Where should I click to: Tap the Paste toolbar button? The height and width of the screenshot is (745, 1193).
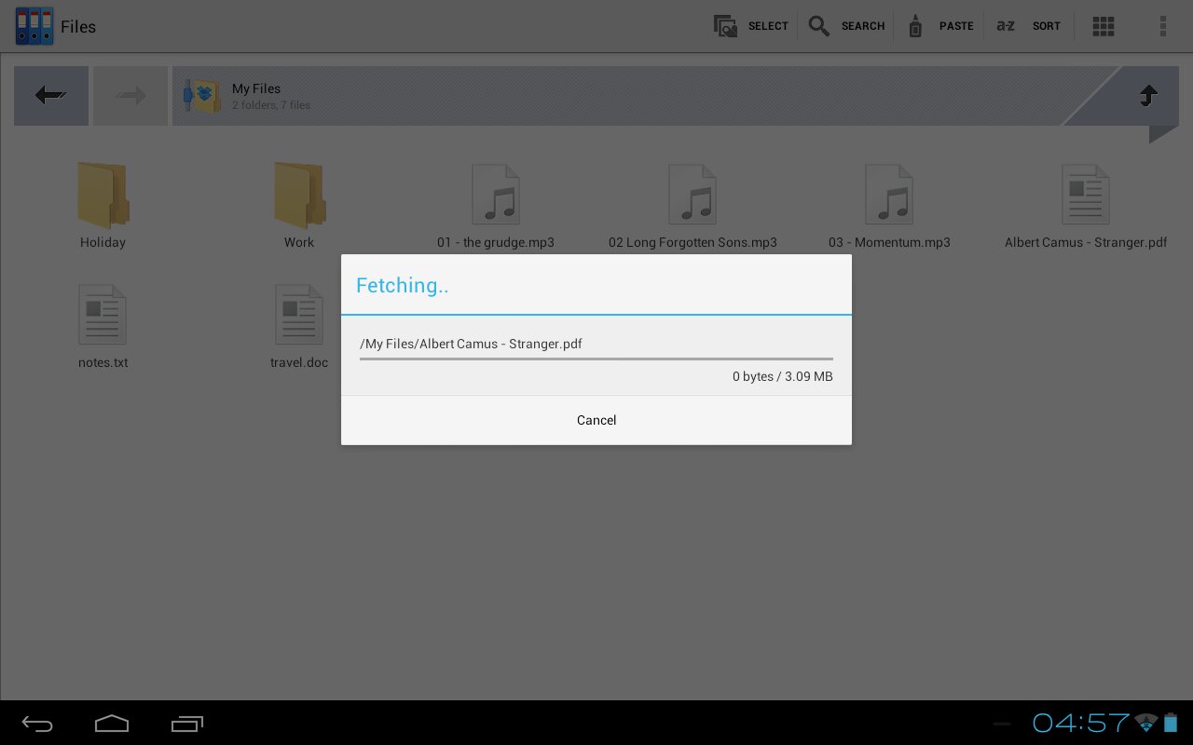(x=940, y=26)
